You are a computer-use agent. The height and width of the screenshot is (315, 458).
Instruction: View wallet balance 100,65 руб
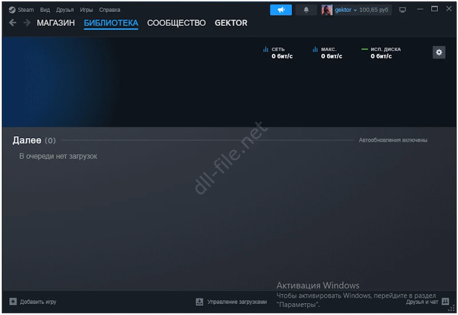pyautogui.click(x=374, y=10)
